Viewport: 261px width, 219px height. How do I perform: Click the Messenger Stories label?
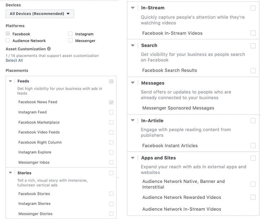tap(35, 214)
